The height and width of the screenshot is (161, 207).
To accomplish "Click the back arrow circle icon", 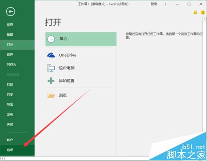I will point(10,12).
